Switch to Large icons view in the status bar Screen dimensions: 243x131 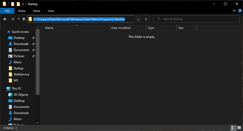click(239, 128)
